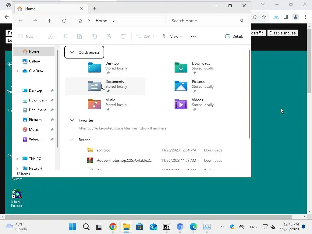Viewport: 312px width, 234px height.
Task: Click pin icon next to Pictures in sidebar
Action: coord(52,120)
